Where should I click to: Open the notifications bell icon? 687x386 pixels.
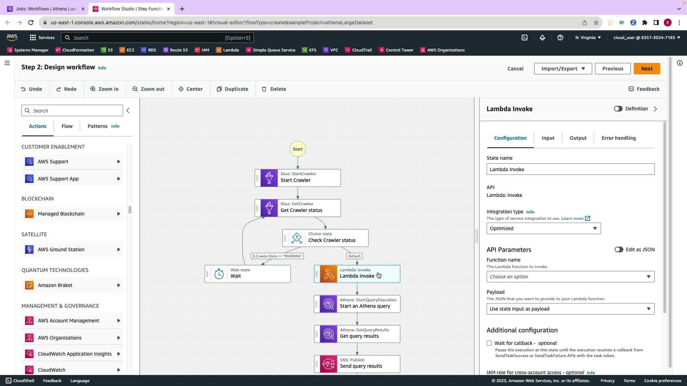[542, 38]
